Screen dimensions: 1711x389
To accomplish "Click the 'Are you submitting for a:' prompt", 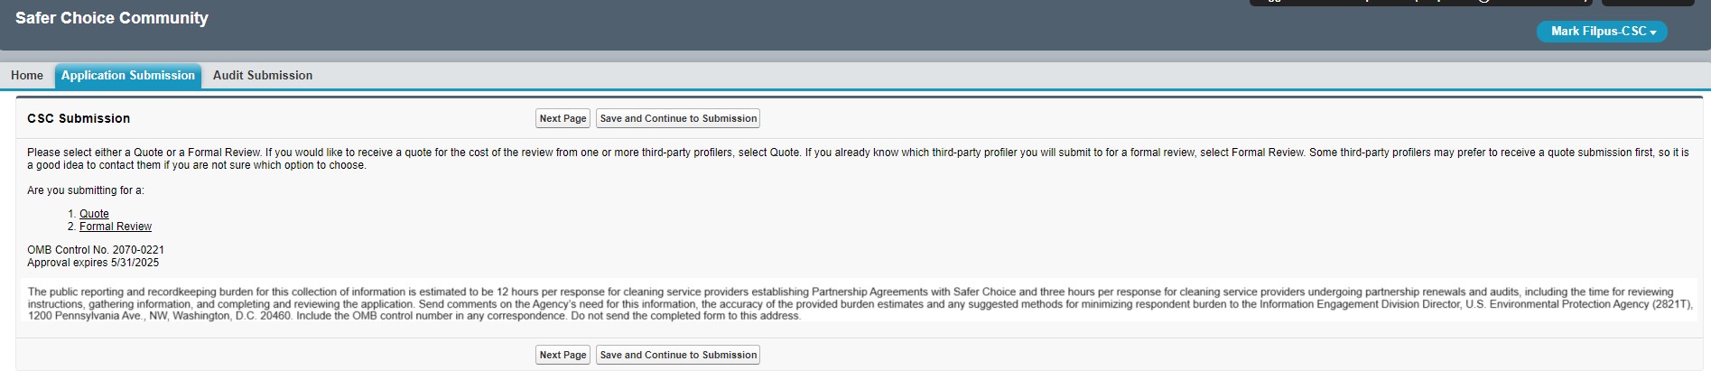I will click(86, 190).
